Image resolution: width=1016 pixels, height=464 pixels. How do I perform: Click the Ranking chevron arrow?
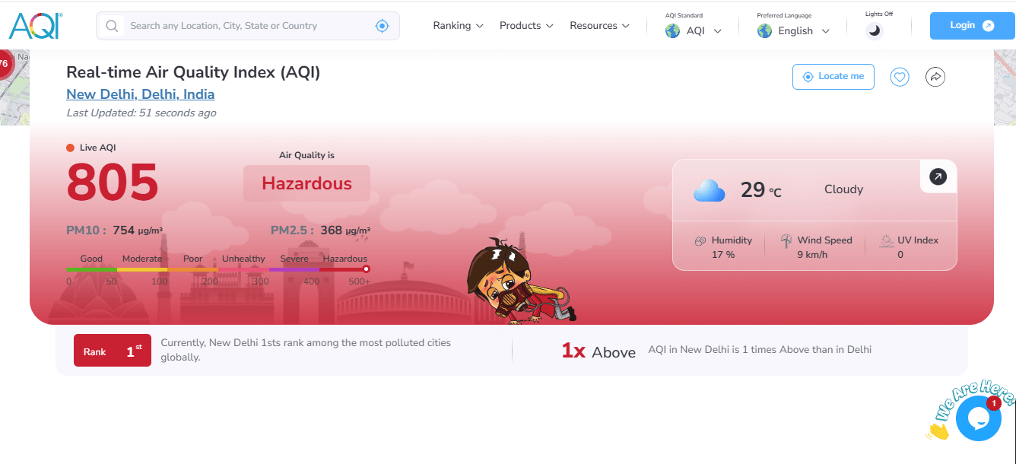coord(479,26)
